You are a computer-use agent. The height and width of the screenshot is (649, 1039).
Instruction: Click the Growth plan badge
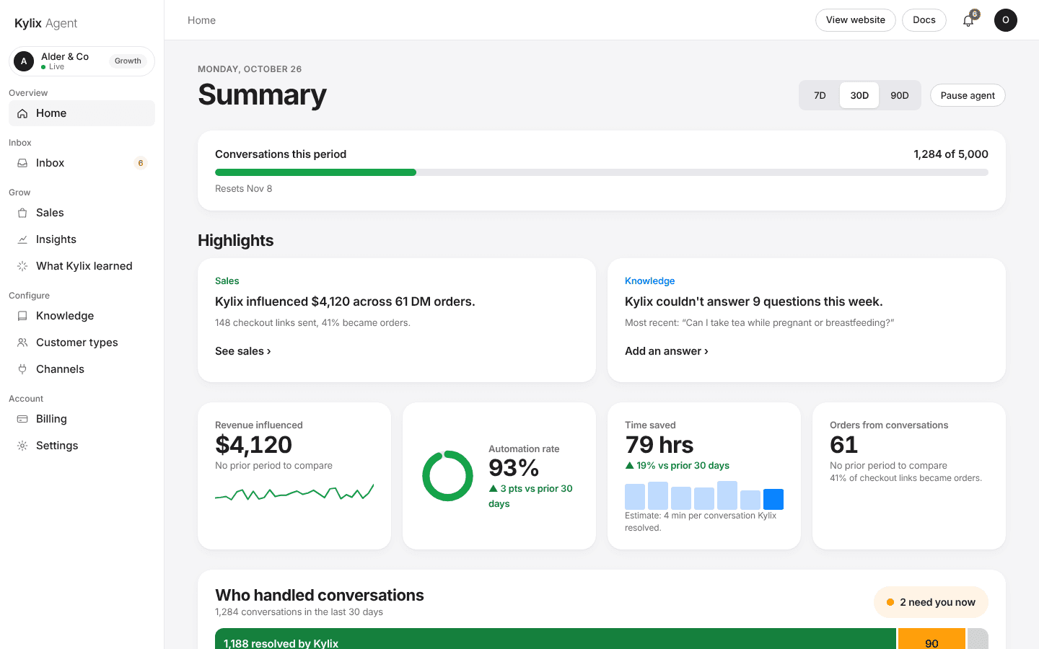128,61
